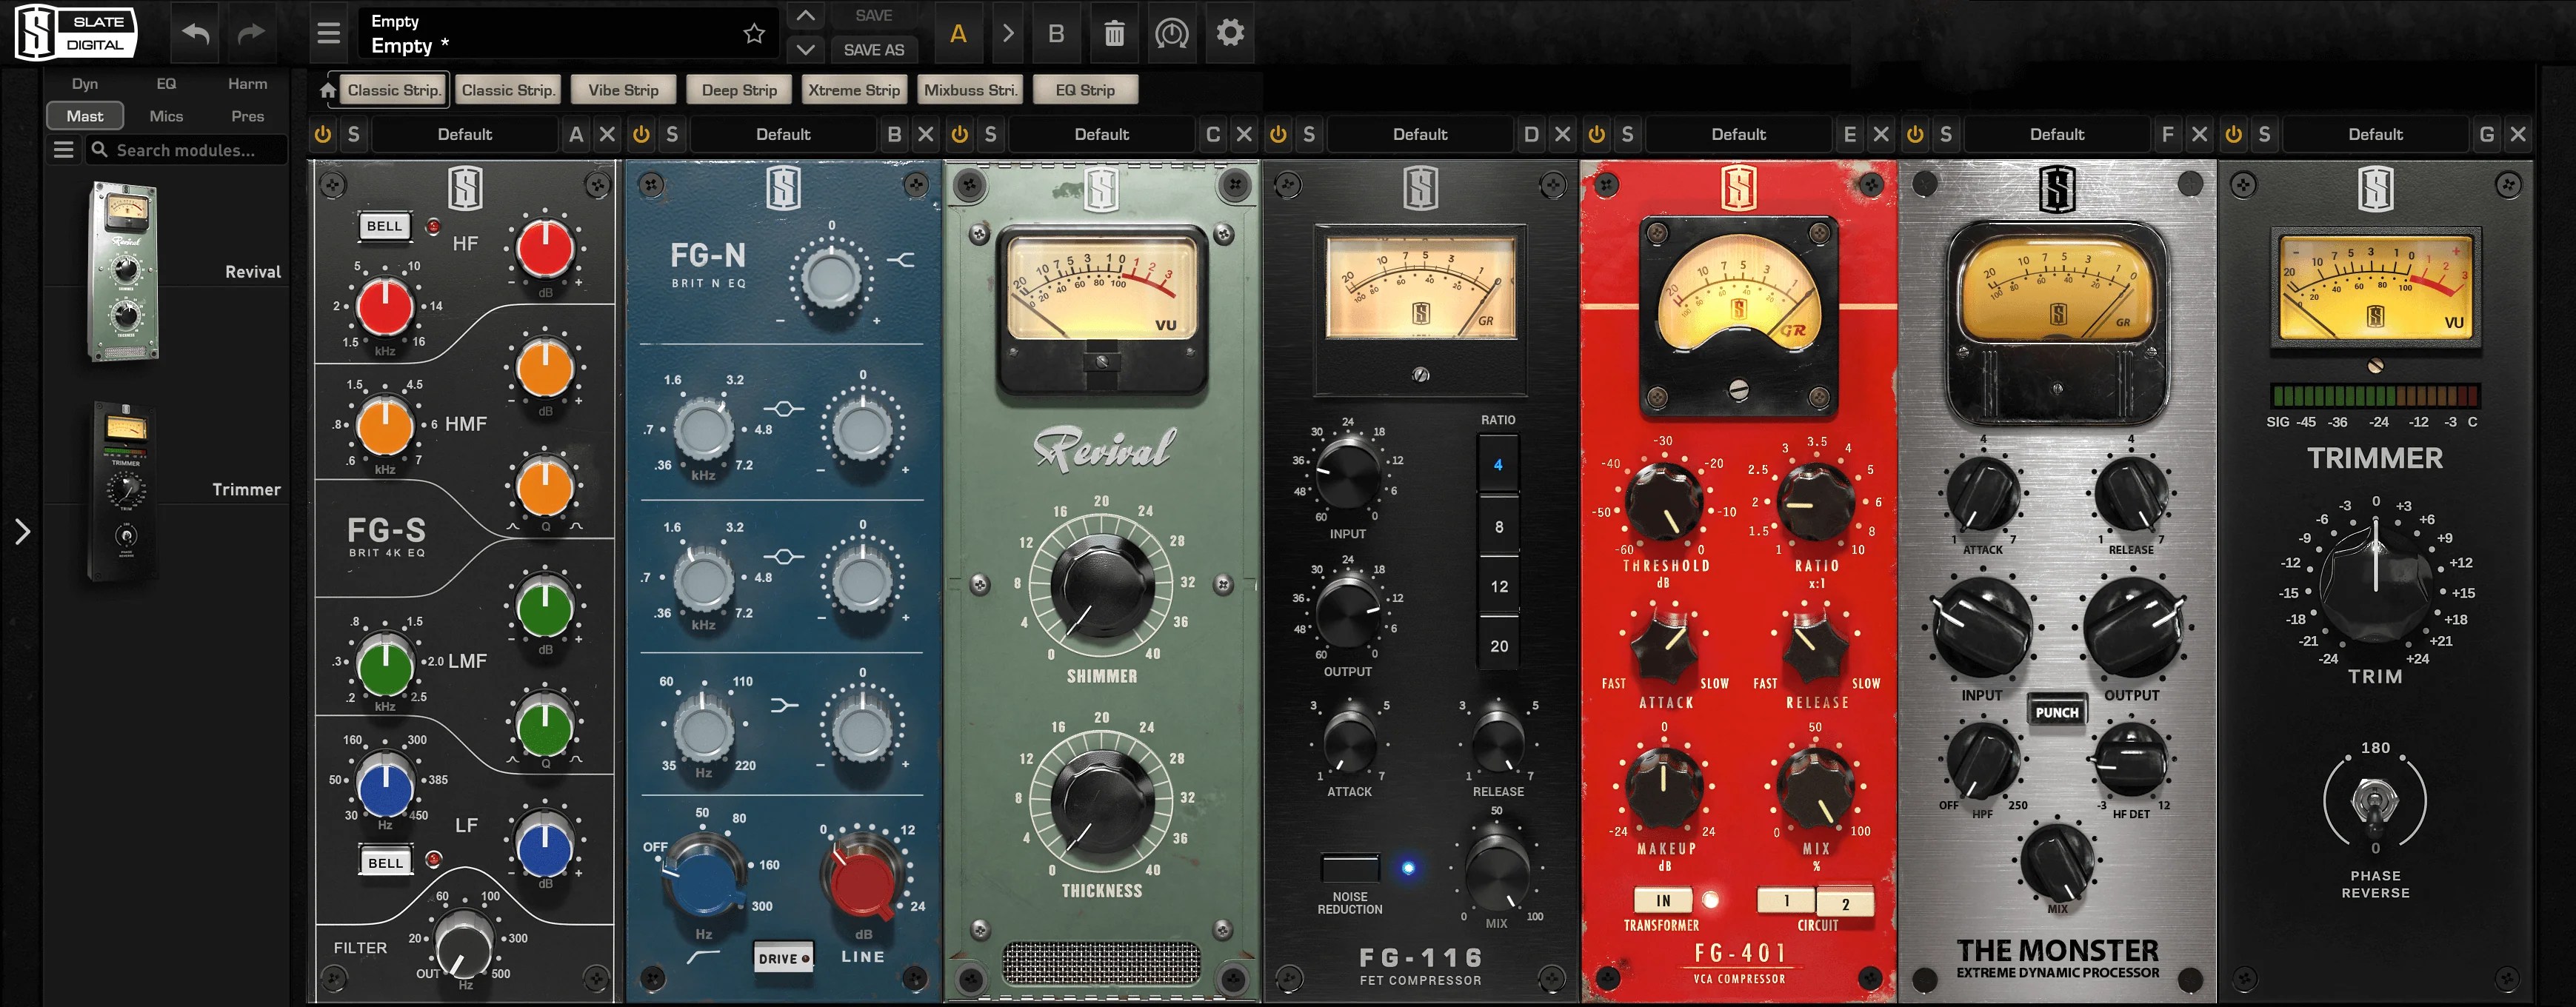
Task: Click the metronome/history icon near settings
Action: [x=1170, y=33]
